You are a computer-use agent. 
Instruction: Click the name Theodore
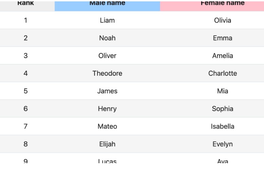107,73
